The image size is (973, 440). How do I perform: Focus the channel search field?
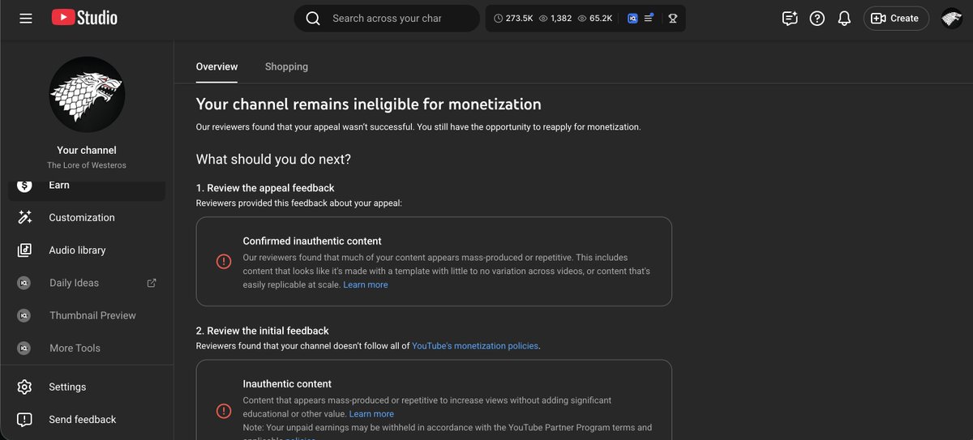tap(387, 18)
